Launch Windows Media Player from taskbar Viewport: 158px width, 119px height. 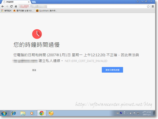(x=32, y=113)
